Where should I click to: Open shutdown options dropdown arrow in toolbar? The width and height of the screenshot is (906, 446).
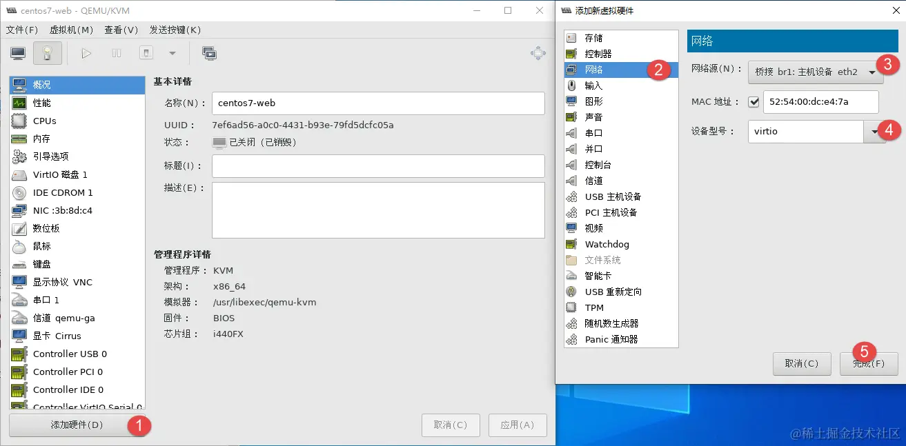click(173, 53)
